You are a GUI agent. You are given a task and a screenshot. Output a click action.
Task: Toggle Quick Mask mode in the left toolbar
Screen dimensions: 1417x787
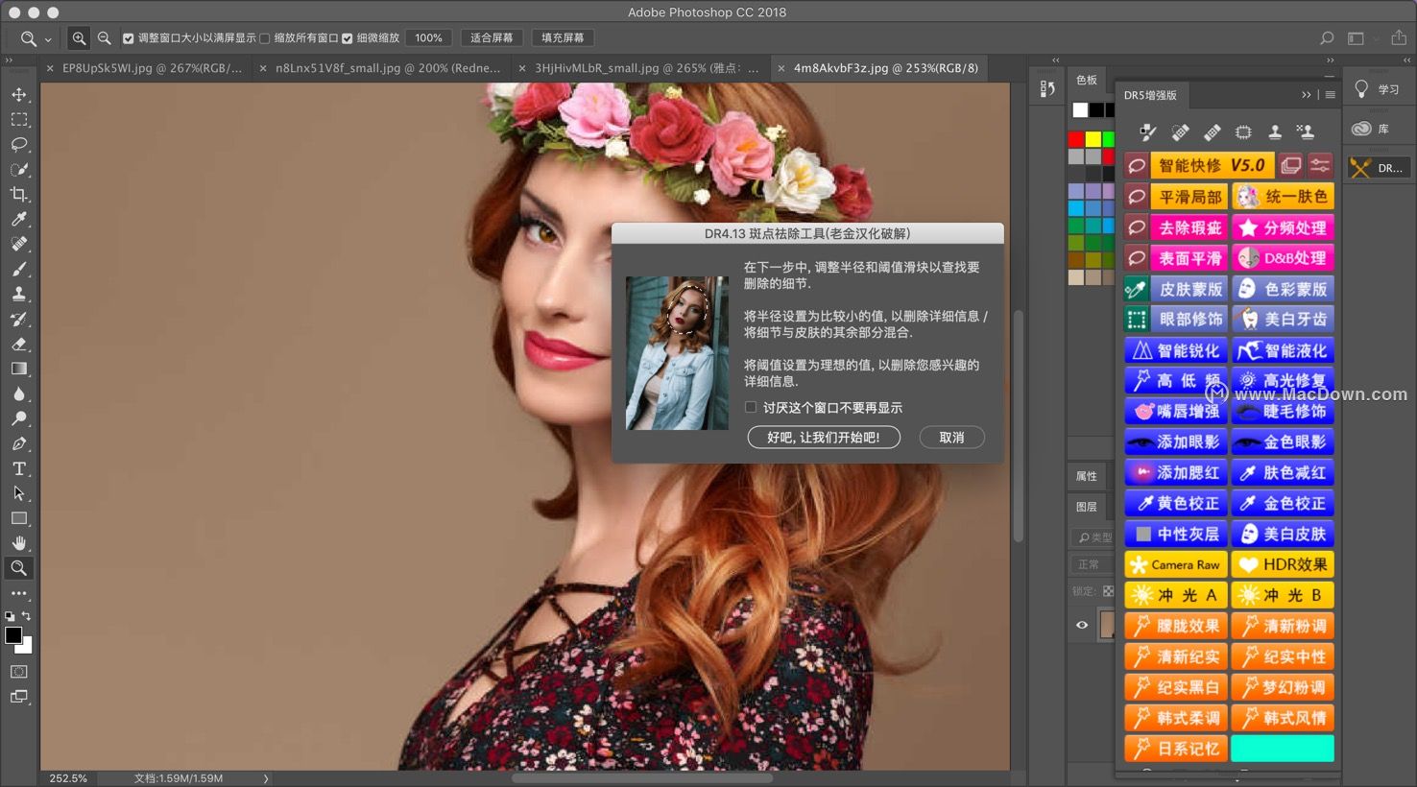(x=18, y=672)
